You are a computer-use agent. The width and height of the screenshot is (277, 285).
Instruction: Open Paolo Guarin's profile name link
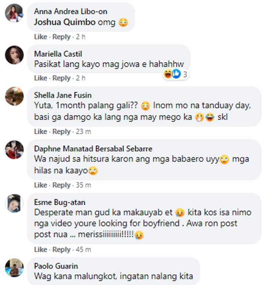click(x=56, y=267)
